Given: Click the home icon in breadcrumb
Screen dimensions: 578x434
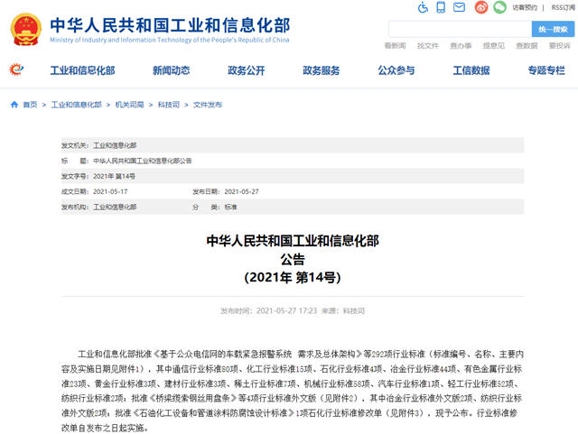Looking at the screenshot, I should 14,105.
